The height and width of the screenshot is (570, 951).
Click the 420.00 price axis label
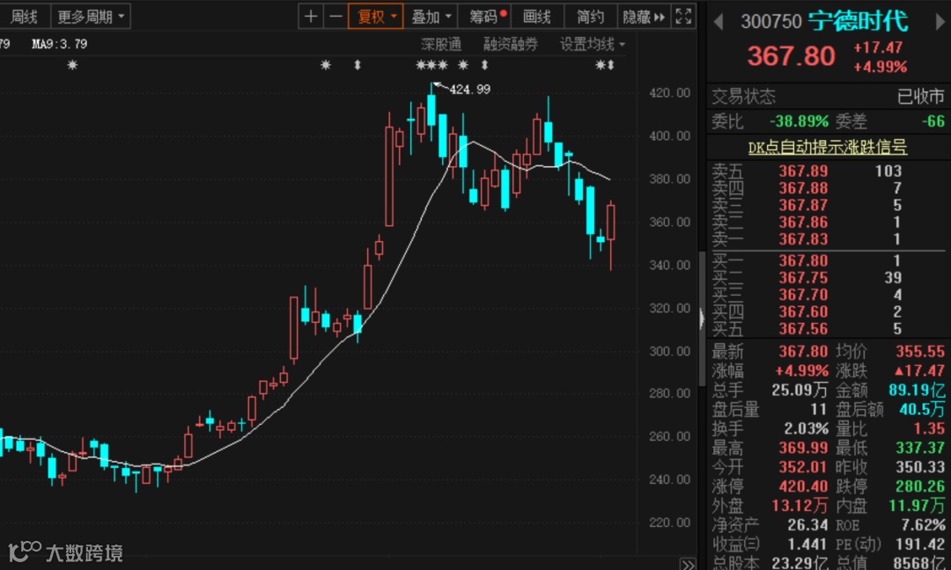[669, 92]
